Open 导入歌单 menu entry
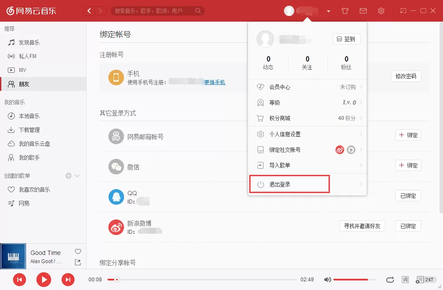 click(x=307, y=165)
